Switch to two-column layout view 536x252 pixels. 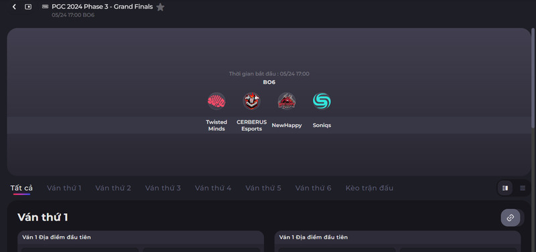(505, 188)
